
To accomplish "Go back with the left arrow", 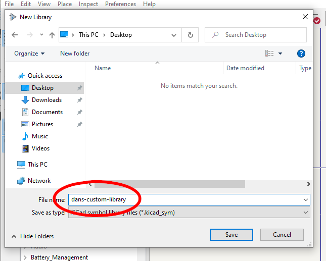I will (x=15, y=35).
